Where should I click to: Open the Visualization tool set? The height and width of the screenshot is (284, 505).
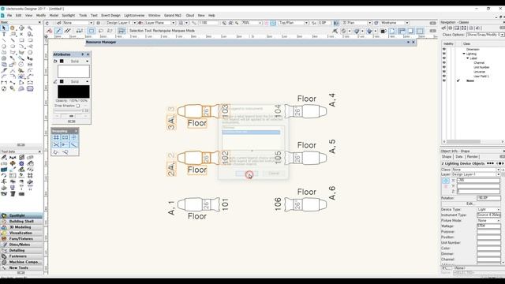tap(21, 234)
